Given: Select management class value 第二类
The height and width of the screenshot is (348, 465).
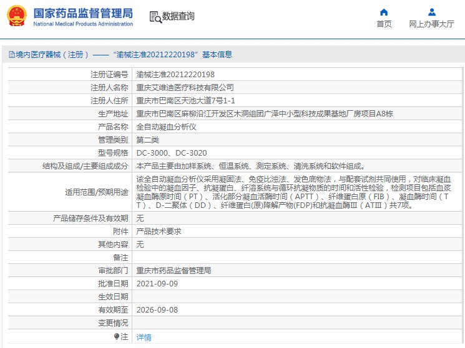Looking at the screenshot, I should point(147,140).
